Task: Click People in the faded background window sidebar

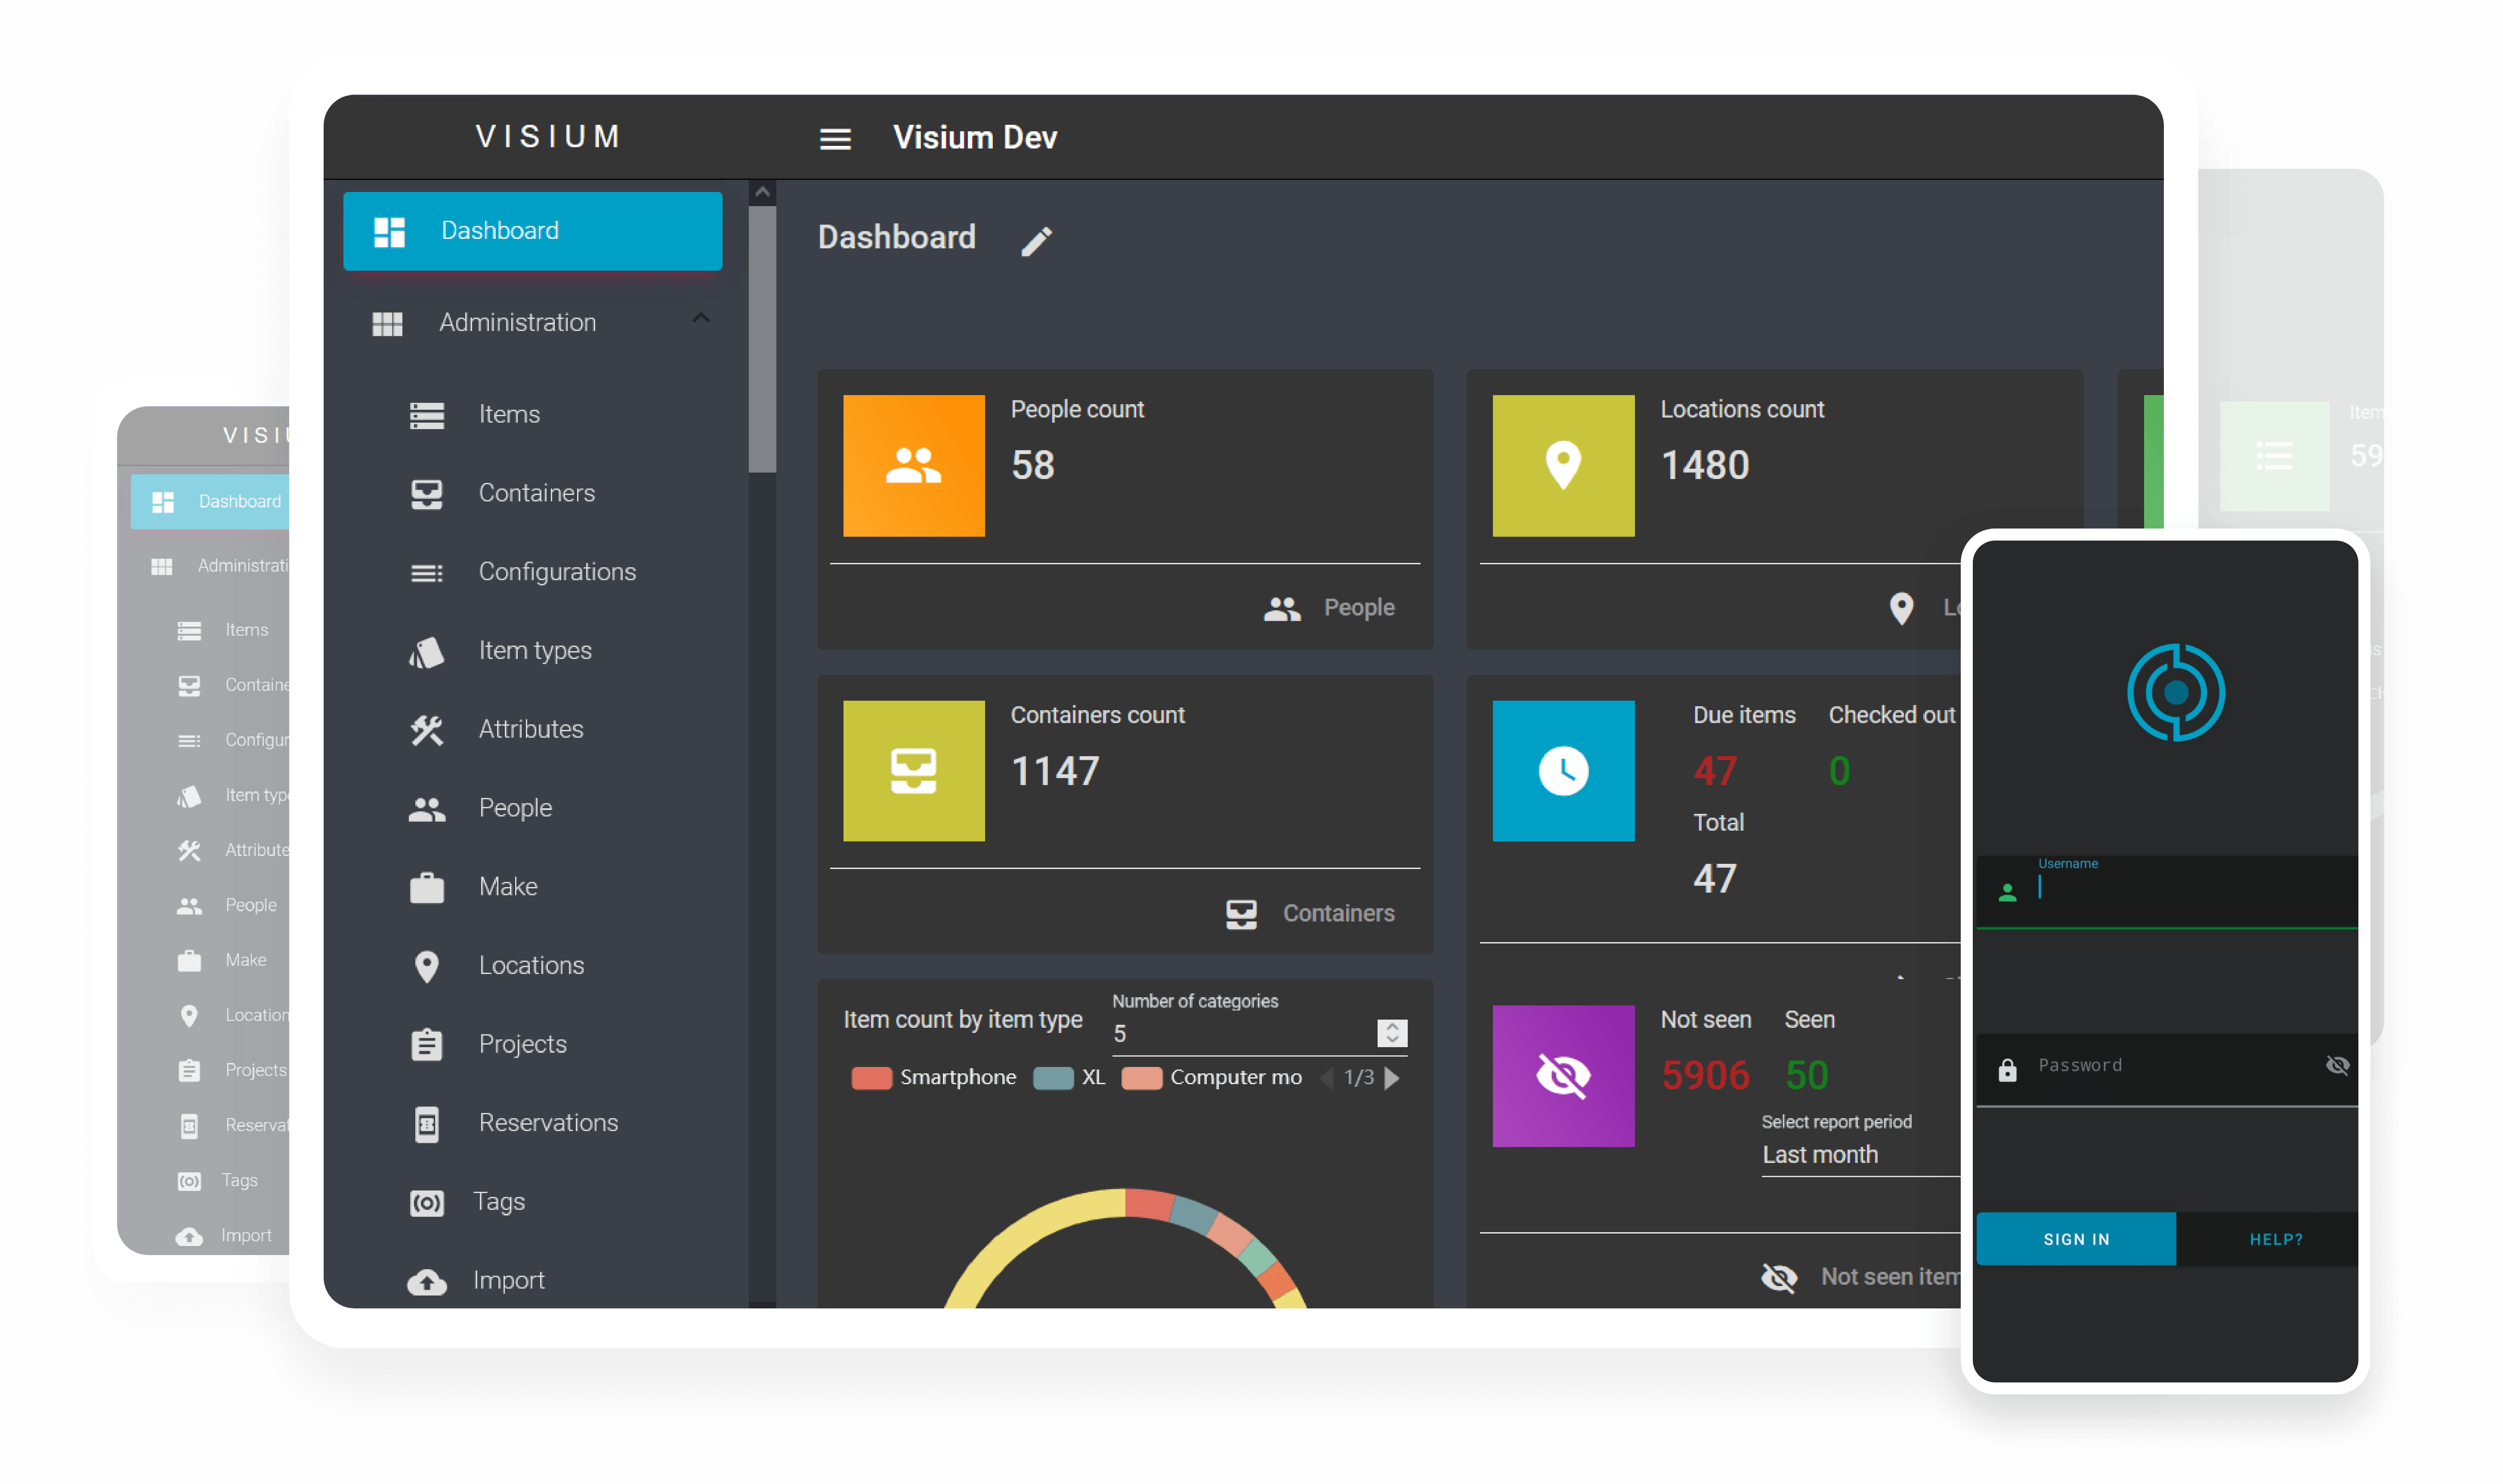Action: click(250, 906)
